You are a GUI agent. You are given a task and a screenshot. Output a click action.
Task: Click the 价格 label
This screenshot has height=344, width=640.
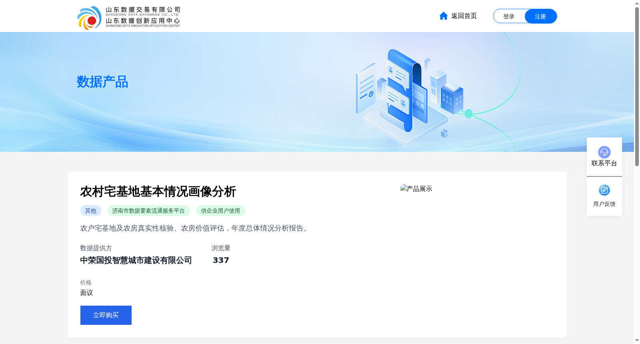click(86, 282)
